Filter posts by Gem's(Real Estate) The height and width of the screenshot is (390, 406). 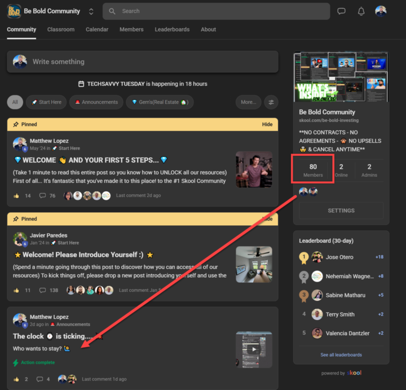coord(160,102)
